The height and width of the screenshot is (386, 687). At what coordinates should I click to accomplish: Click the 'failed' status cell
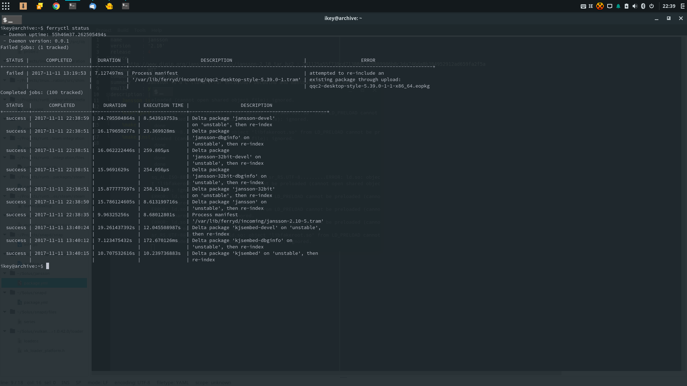pos(15,73)
